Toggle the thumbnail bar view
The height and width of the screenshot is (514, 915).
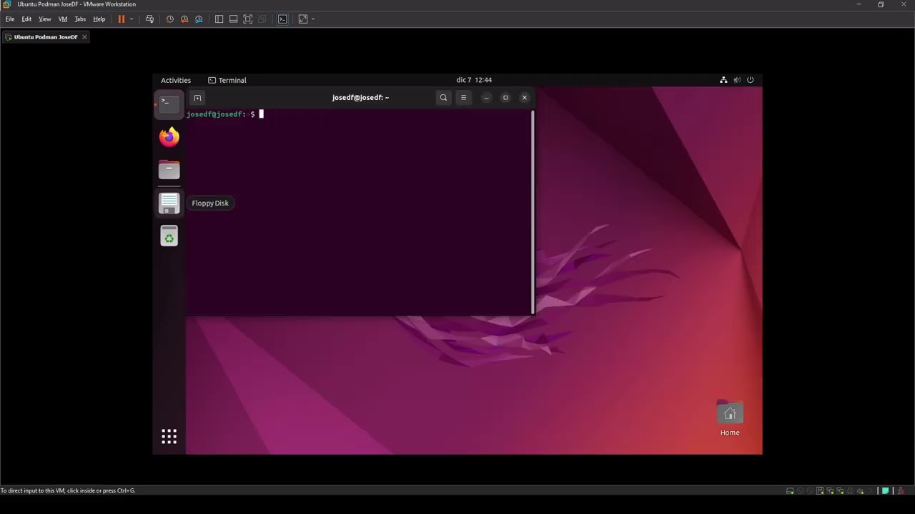click(x=234, y=19)
